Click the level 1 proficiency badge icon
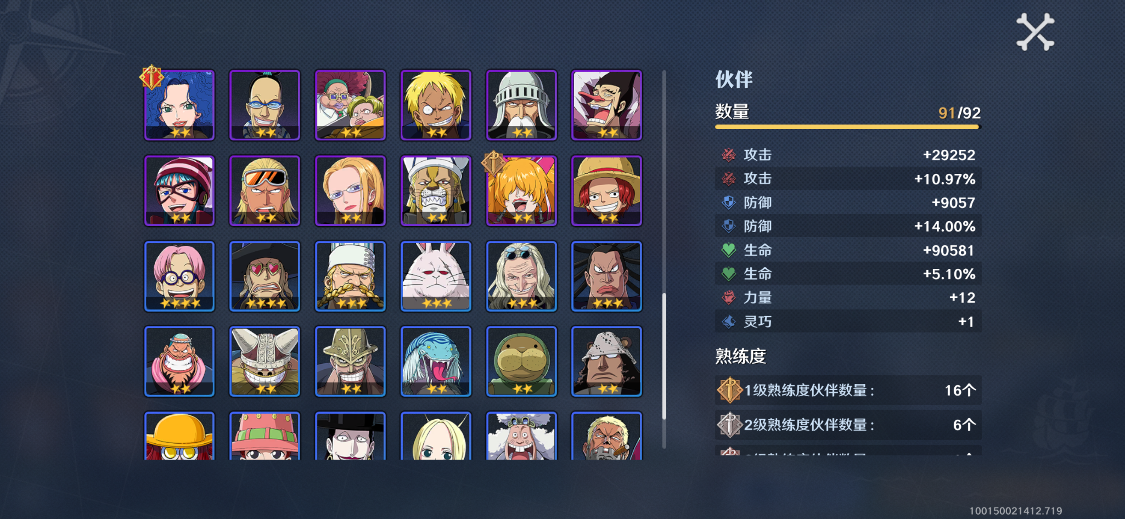1125x519 pixels. (x=729, y=390)
